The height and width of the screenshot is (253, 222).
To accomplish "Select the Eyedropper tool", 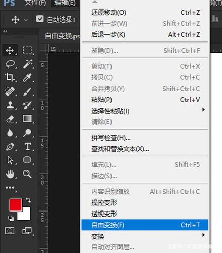I will (27, 77).
